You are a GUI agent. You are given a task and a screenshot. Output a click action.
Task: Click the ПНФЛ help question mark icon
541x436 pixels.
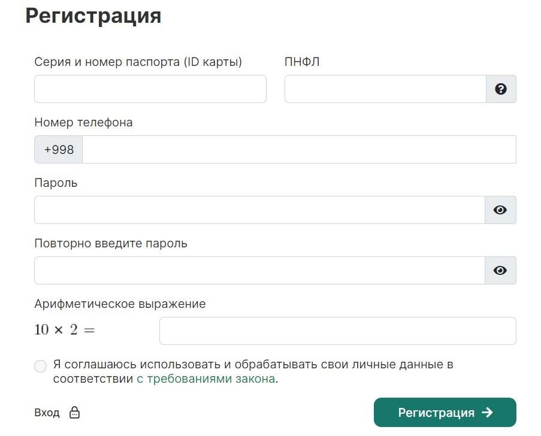[x=501, y=89]
